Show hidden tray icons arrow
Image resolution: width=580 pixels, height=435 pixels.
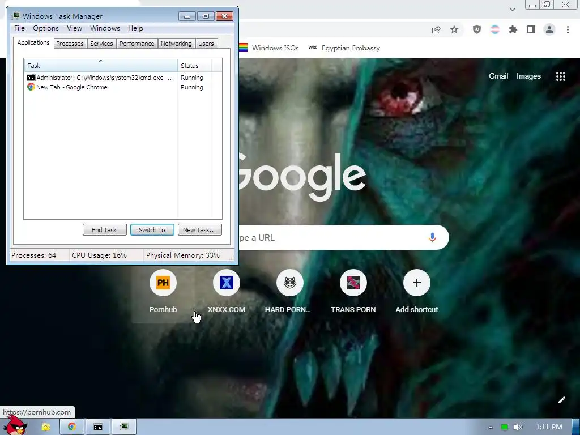491,427
